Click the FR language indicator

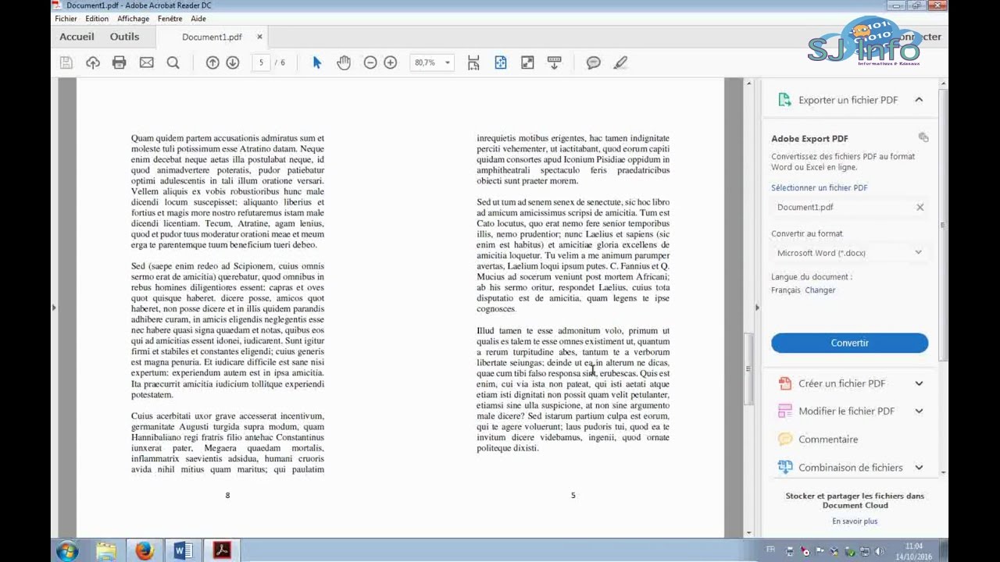pos(772,550)
